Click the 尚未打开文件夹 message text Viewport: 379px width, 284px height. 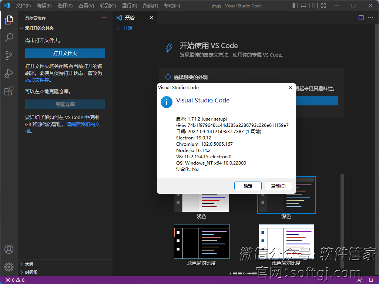point(43,40)
